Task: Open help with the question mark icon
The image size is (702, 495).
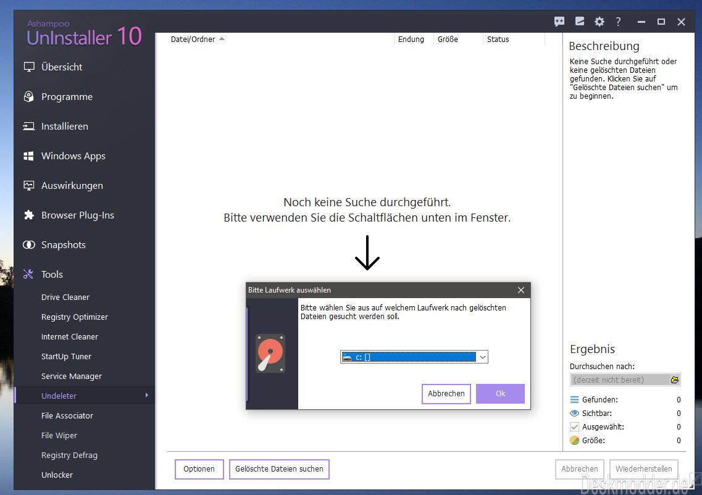Action: tap(618, 22)
